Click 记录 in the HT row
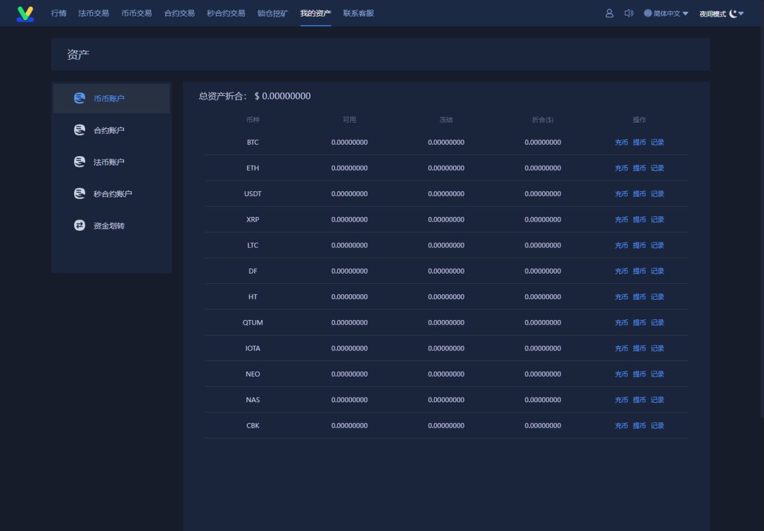764x531 pixels. pyautogui.click(x=657, y=297)
